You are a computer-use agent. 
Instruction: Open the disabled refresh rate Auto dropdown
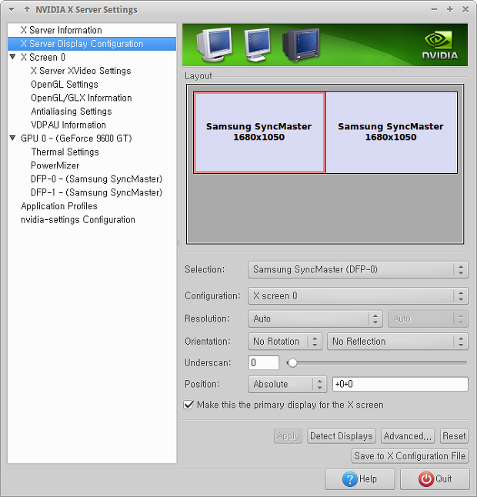click(x=428, y=319)
